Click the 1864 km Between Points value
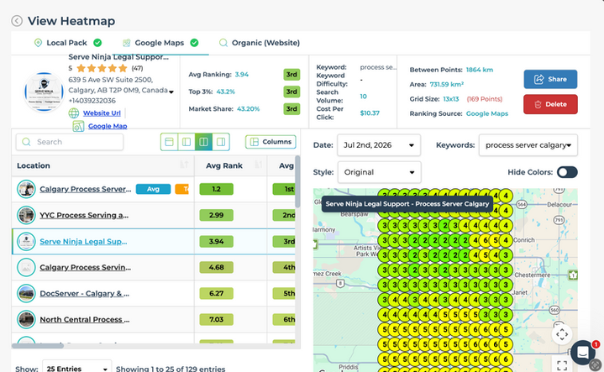 pyautogui.click(x=479, y=70)
